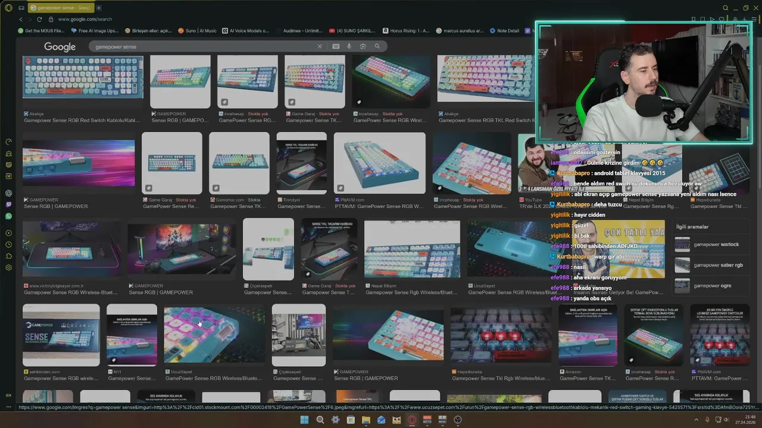762x428 pixels.
Task: Open File Explorer folder in taskbar
Action: tap(366, 420)
